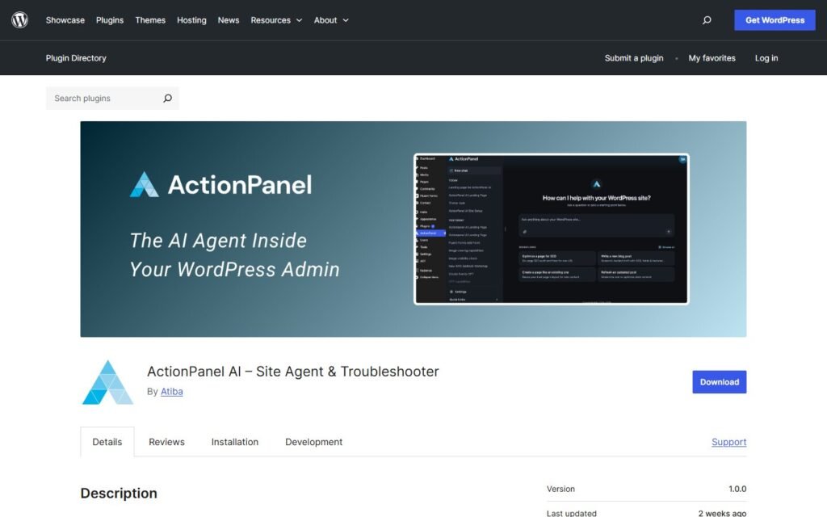Screen dimensions: 827x517
Task: Open the News menu item
Action: point(229,20)
